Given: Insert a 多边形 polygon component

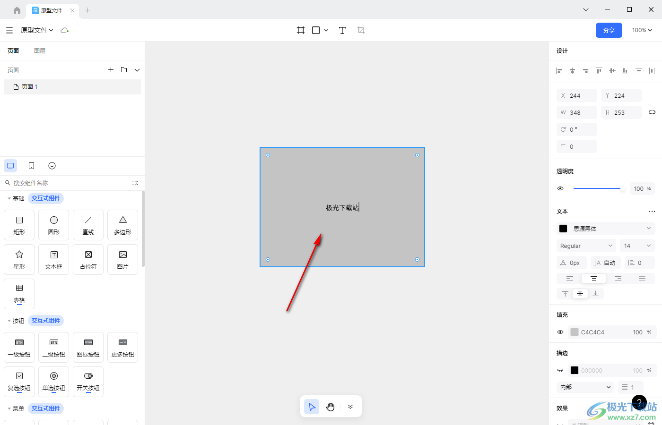Looking at the screenshot, I should coord(123,225).
